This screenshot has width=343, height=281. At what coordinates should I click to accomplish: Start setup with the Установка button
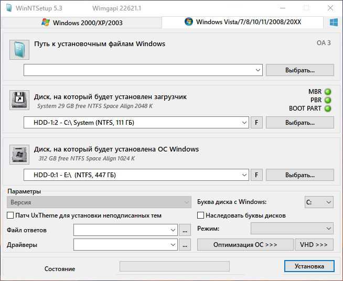[309, 266]
